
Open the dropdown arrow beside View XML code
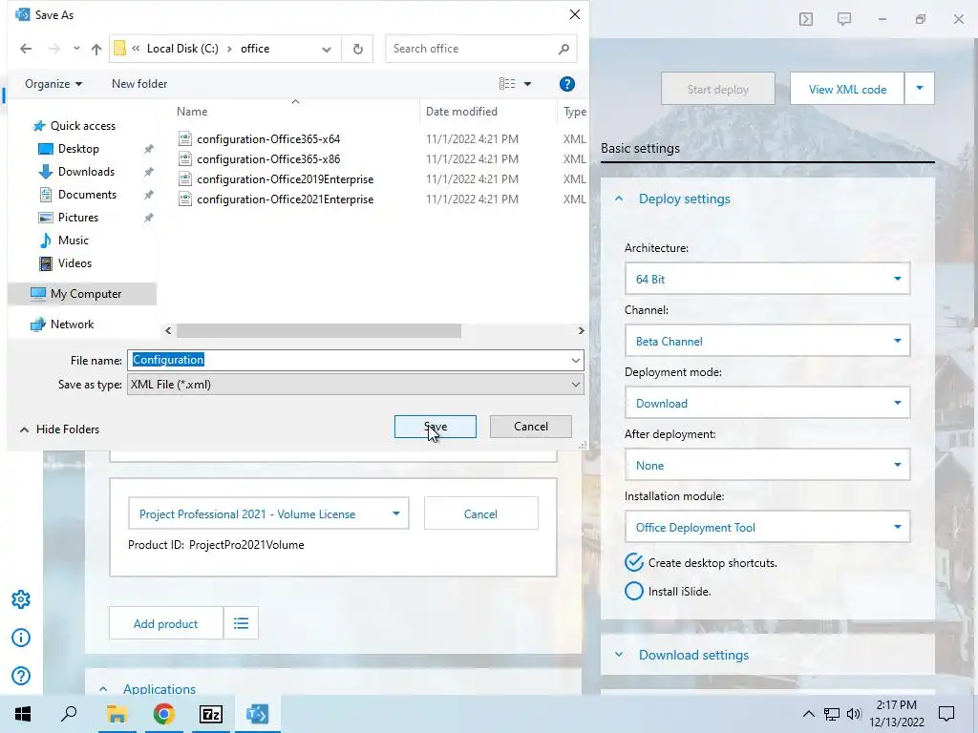pyautogui.click(x=920, y=89)
